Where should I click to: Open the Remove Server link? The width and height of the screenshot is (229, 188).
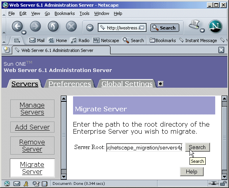[32, 146]
